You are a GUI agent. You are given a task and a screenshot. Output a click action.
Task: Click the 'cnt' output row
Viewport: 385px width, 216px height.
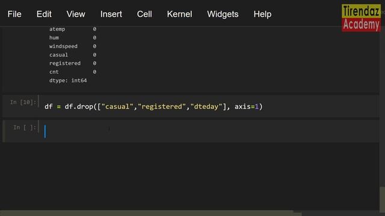[73, 72]
